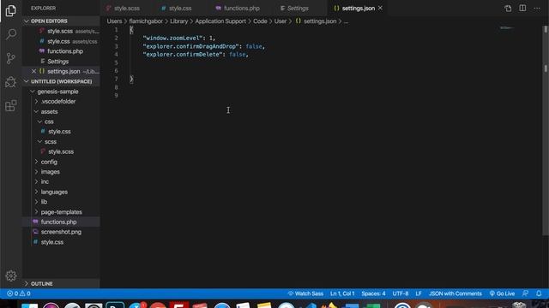Open screenshot.png in the file tree
Screen dimensions: 549x308
click(x=61, y=232)
